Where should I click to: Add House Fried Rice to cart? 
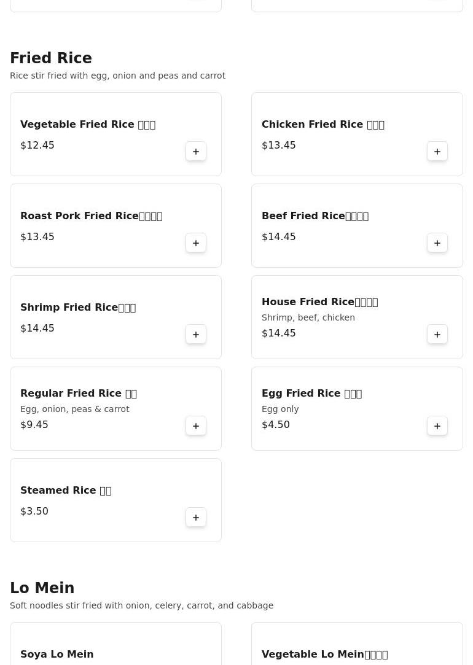pos(437,335)
